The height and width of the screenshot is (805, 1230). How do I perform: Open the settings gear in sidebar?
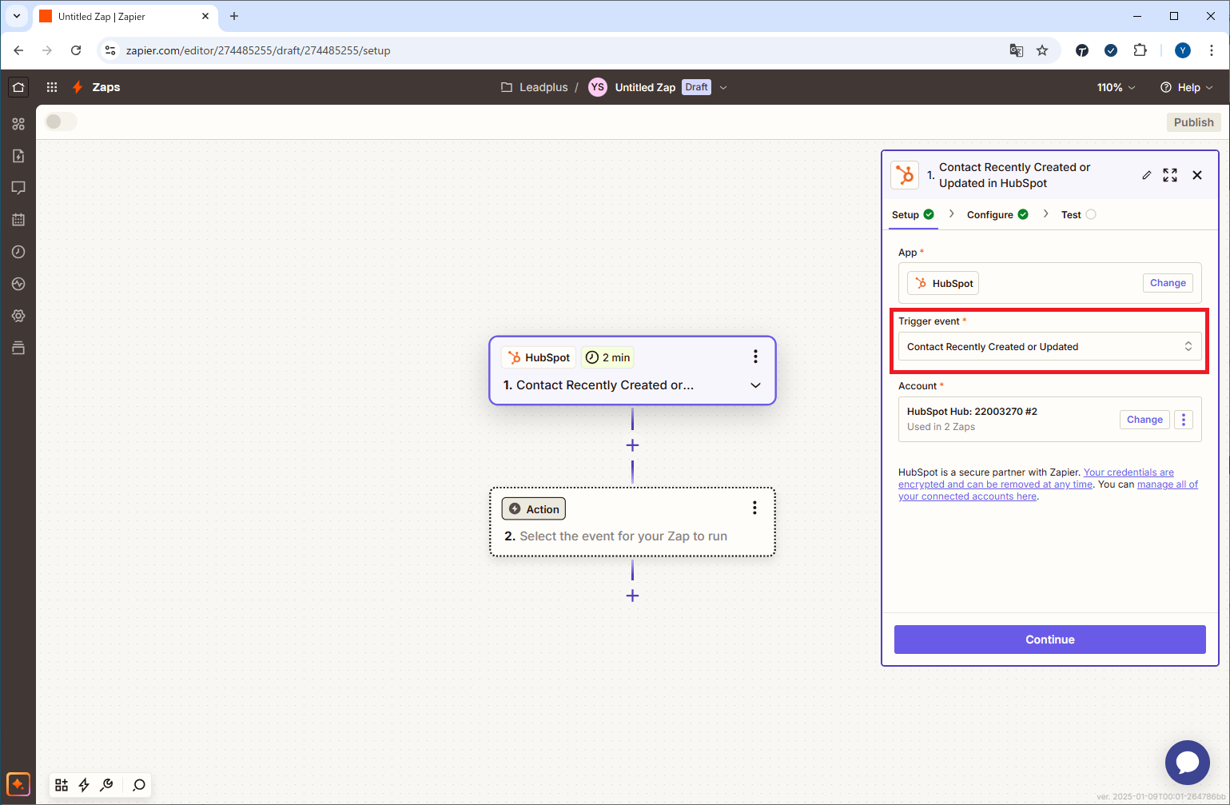click(18, 316)
